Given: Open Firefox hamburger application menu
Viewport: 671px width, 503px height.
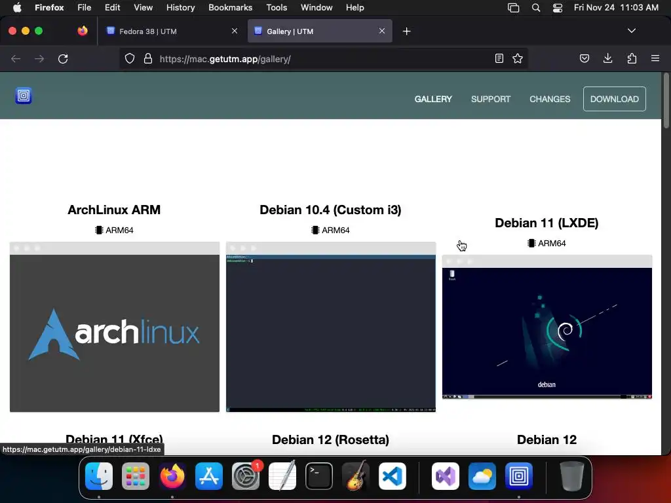Looking at the screenshot, I should (x=655, y=58).
